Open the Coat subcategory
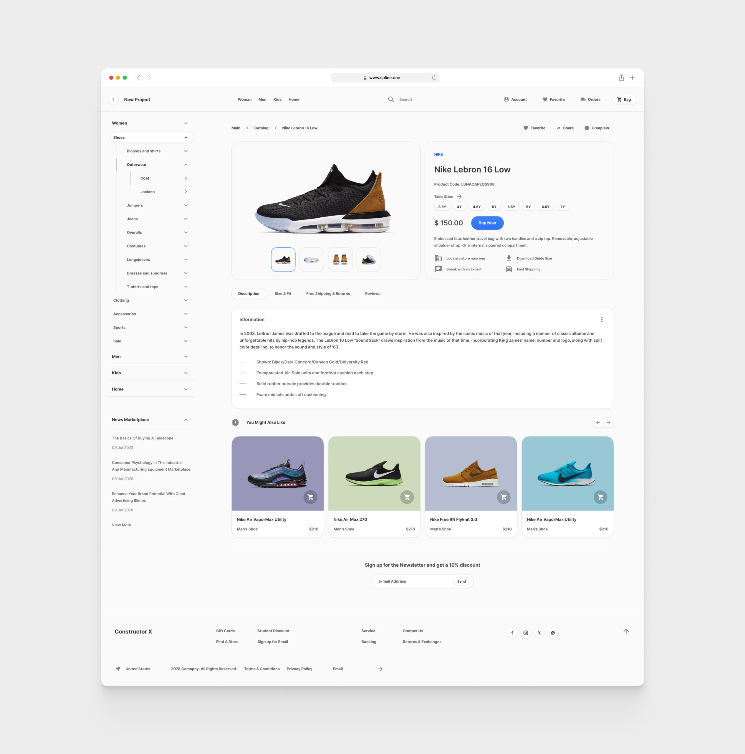The width and height of the screenshot is (745, 754). point(164,178)
